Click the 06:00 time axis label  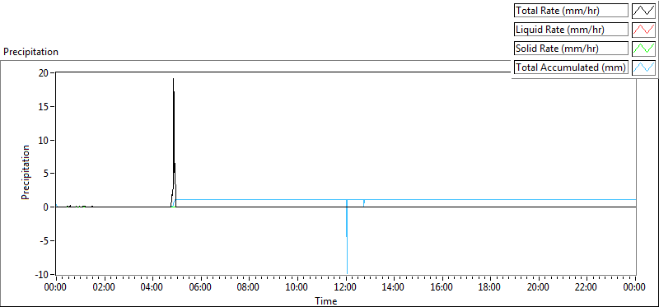[200, 287]
